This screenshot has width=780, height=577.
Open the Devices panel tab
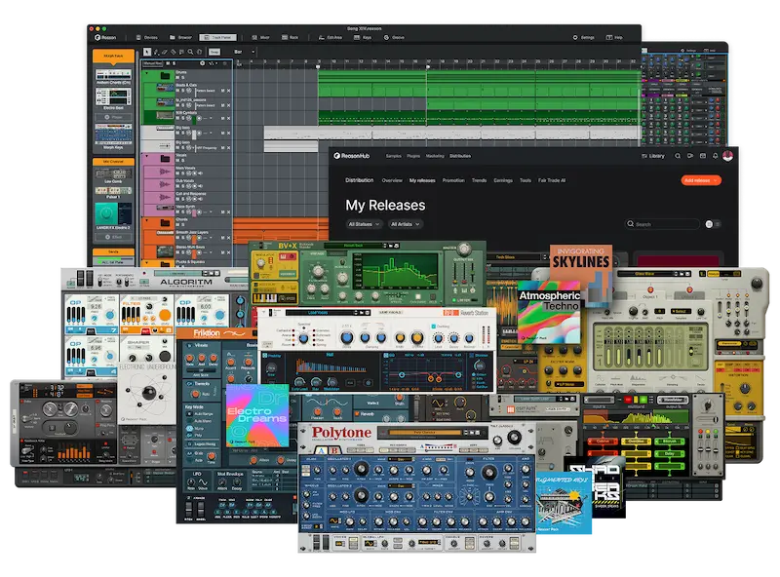(x=147, y=37)
